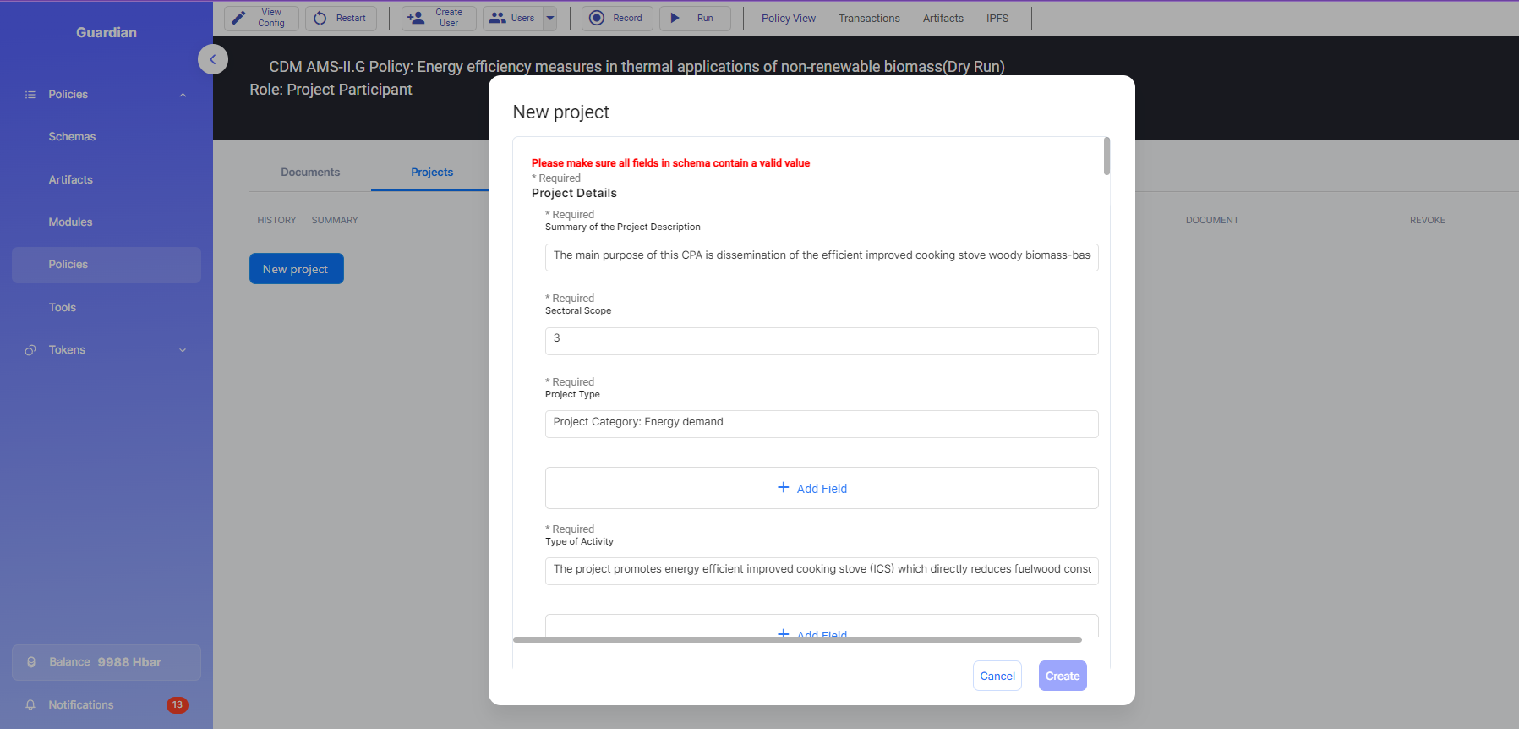Click the View Config pencil icon
The width and height of the screenshot is (1519, 729).
pos(239,18)
